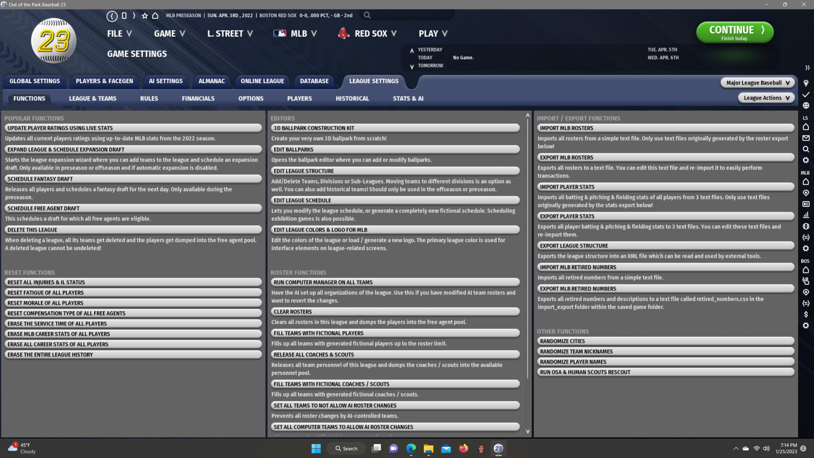Open the mail envelope icon in sidebar
814x458 pixels.
pos(806,138)
